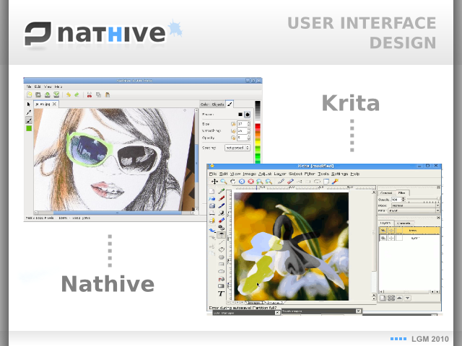Close the jpg document tab in Nathive
Image resolution: width=462 pixels, height=346 pixels.
pos(55,104)
